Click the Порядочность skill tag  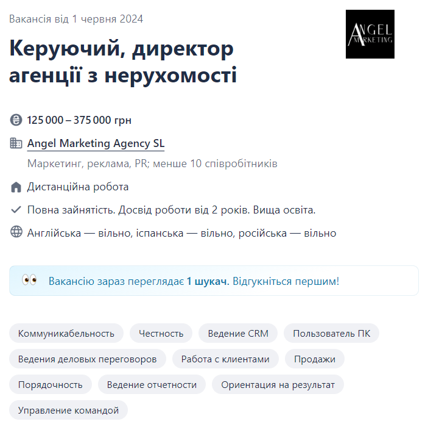[51, 385]
